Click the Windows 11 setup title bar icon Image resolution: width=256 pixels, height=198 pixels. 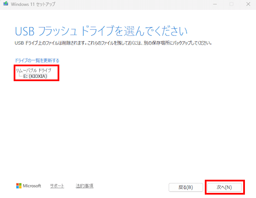click(x=6, y=3)
